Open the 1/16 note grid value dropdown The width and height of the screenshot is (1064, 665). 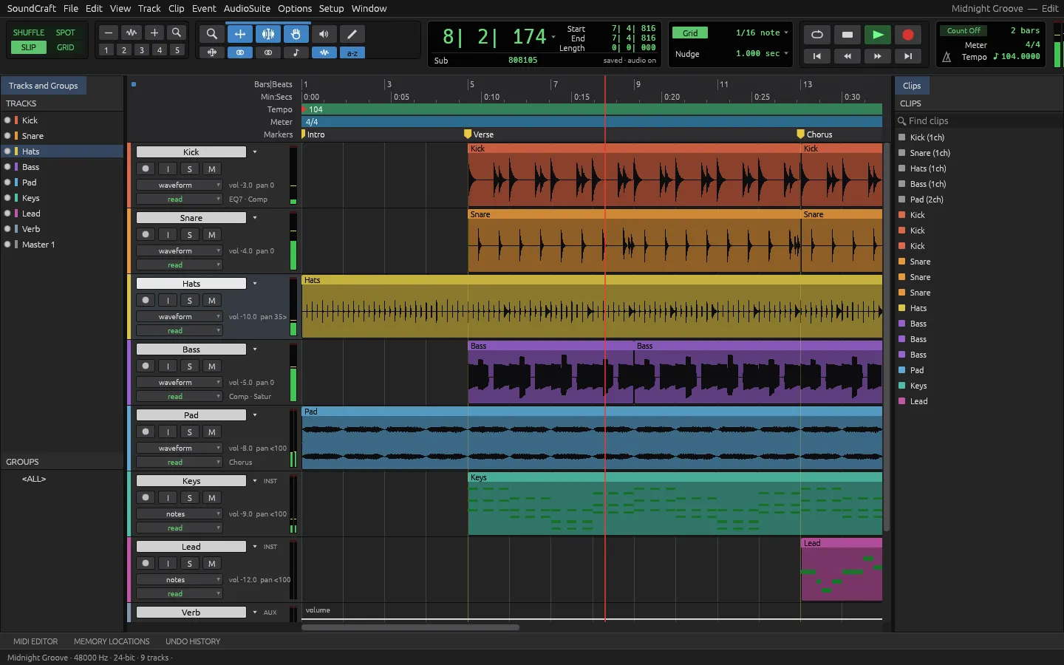[x=762, y=33]
